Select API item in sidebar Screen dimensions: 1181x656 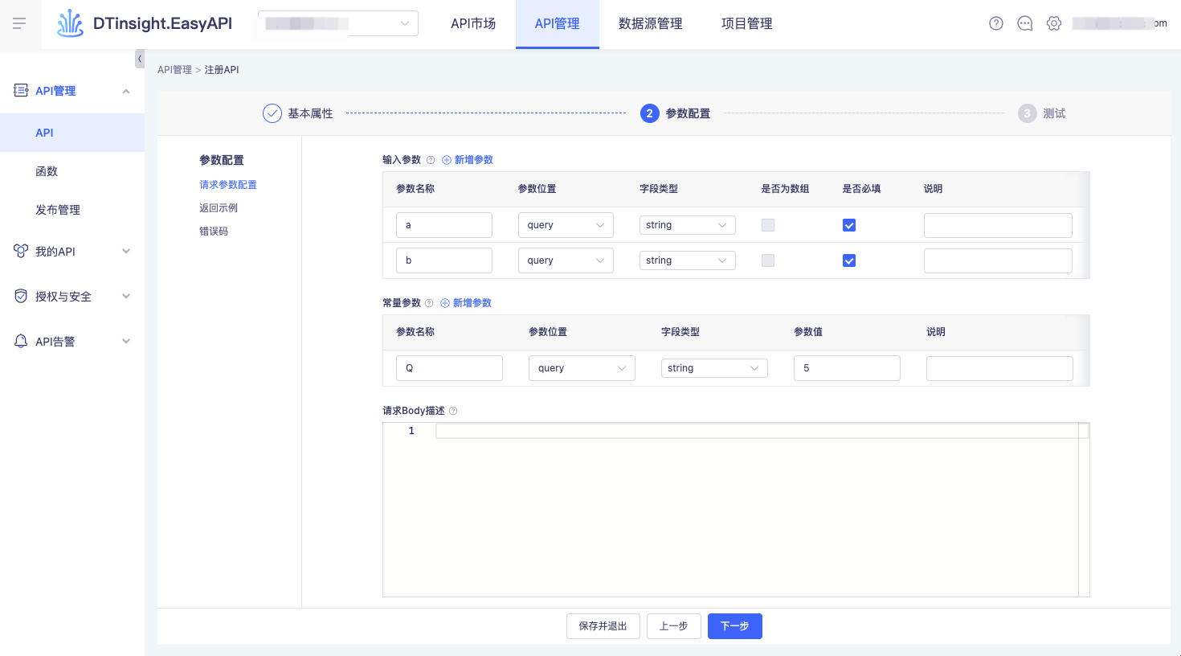[72, 133]
